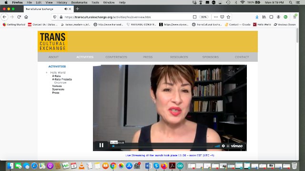The width and height of the screenshot is (305, 171).
Task: Open the Firefox hamburger menu
Action: (x=295, y=17)
